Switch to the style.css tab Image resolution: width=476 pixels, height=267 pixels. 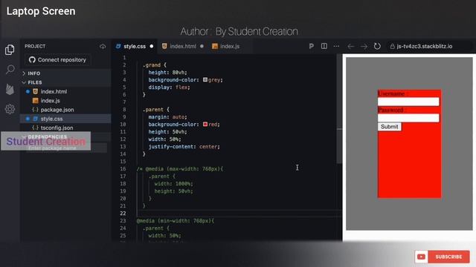(x=134, y=46)
